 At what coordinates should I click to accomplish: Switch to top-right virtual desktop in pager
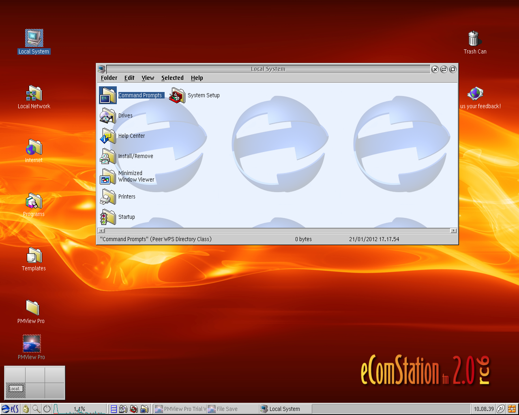[54, 375]
